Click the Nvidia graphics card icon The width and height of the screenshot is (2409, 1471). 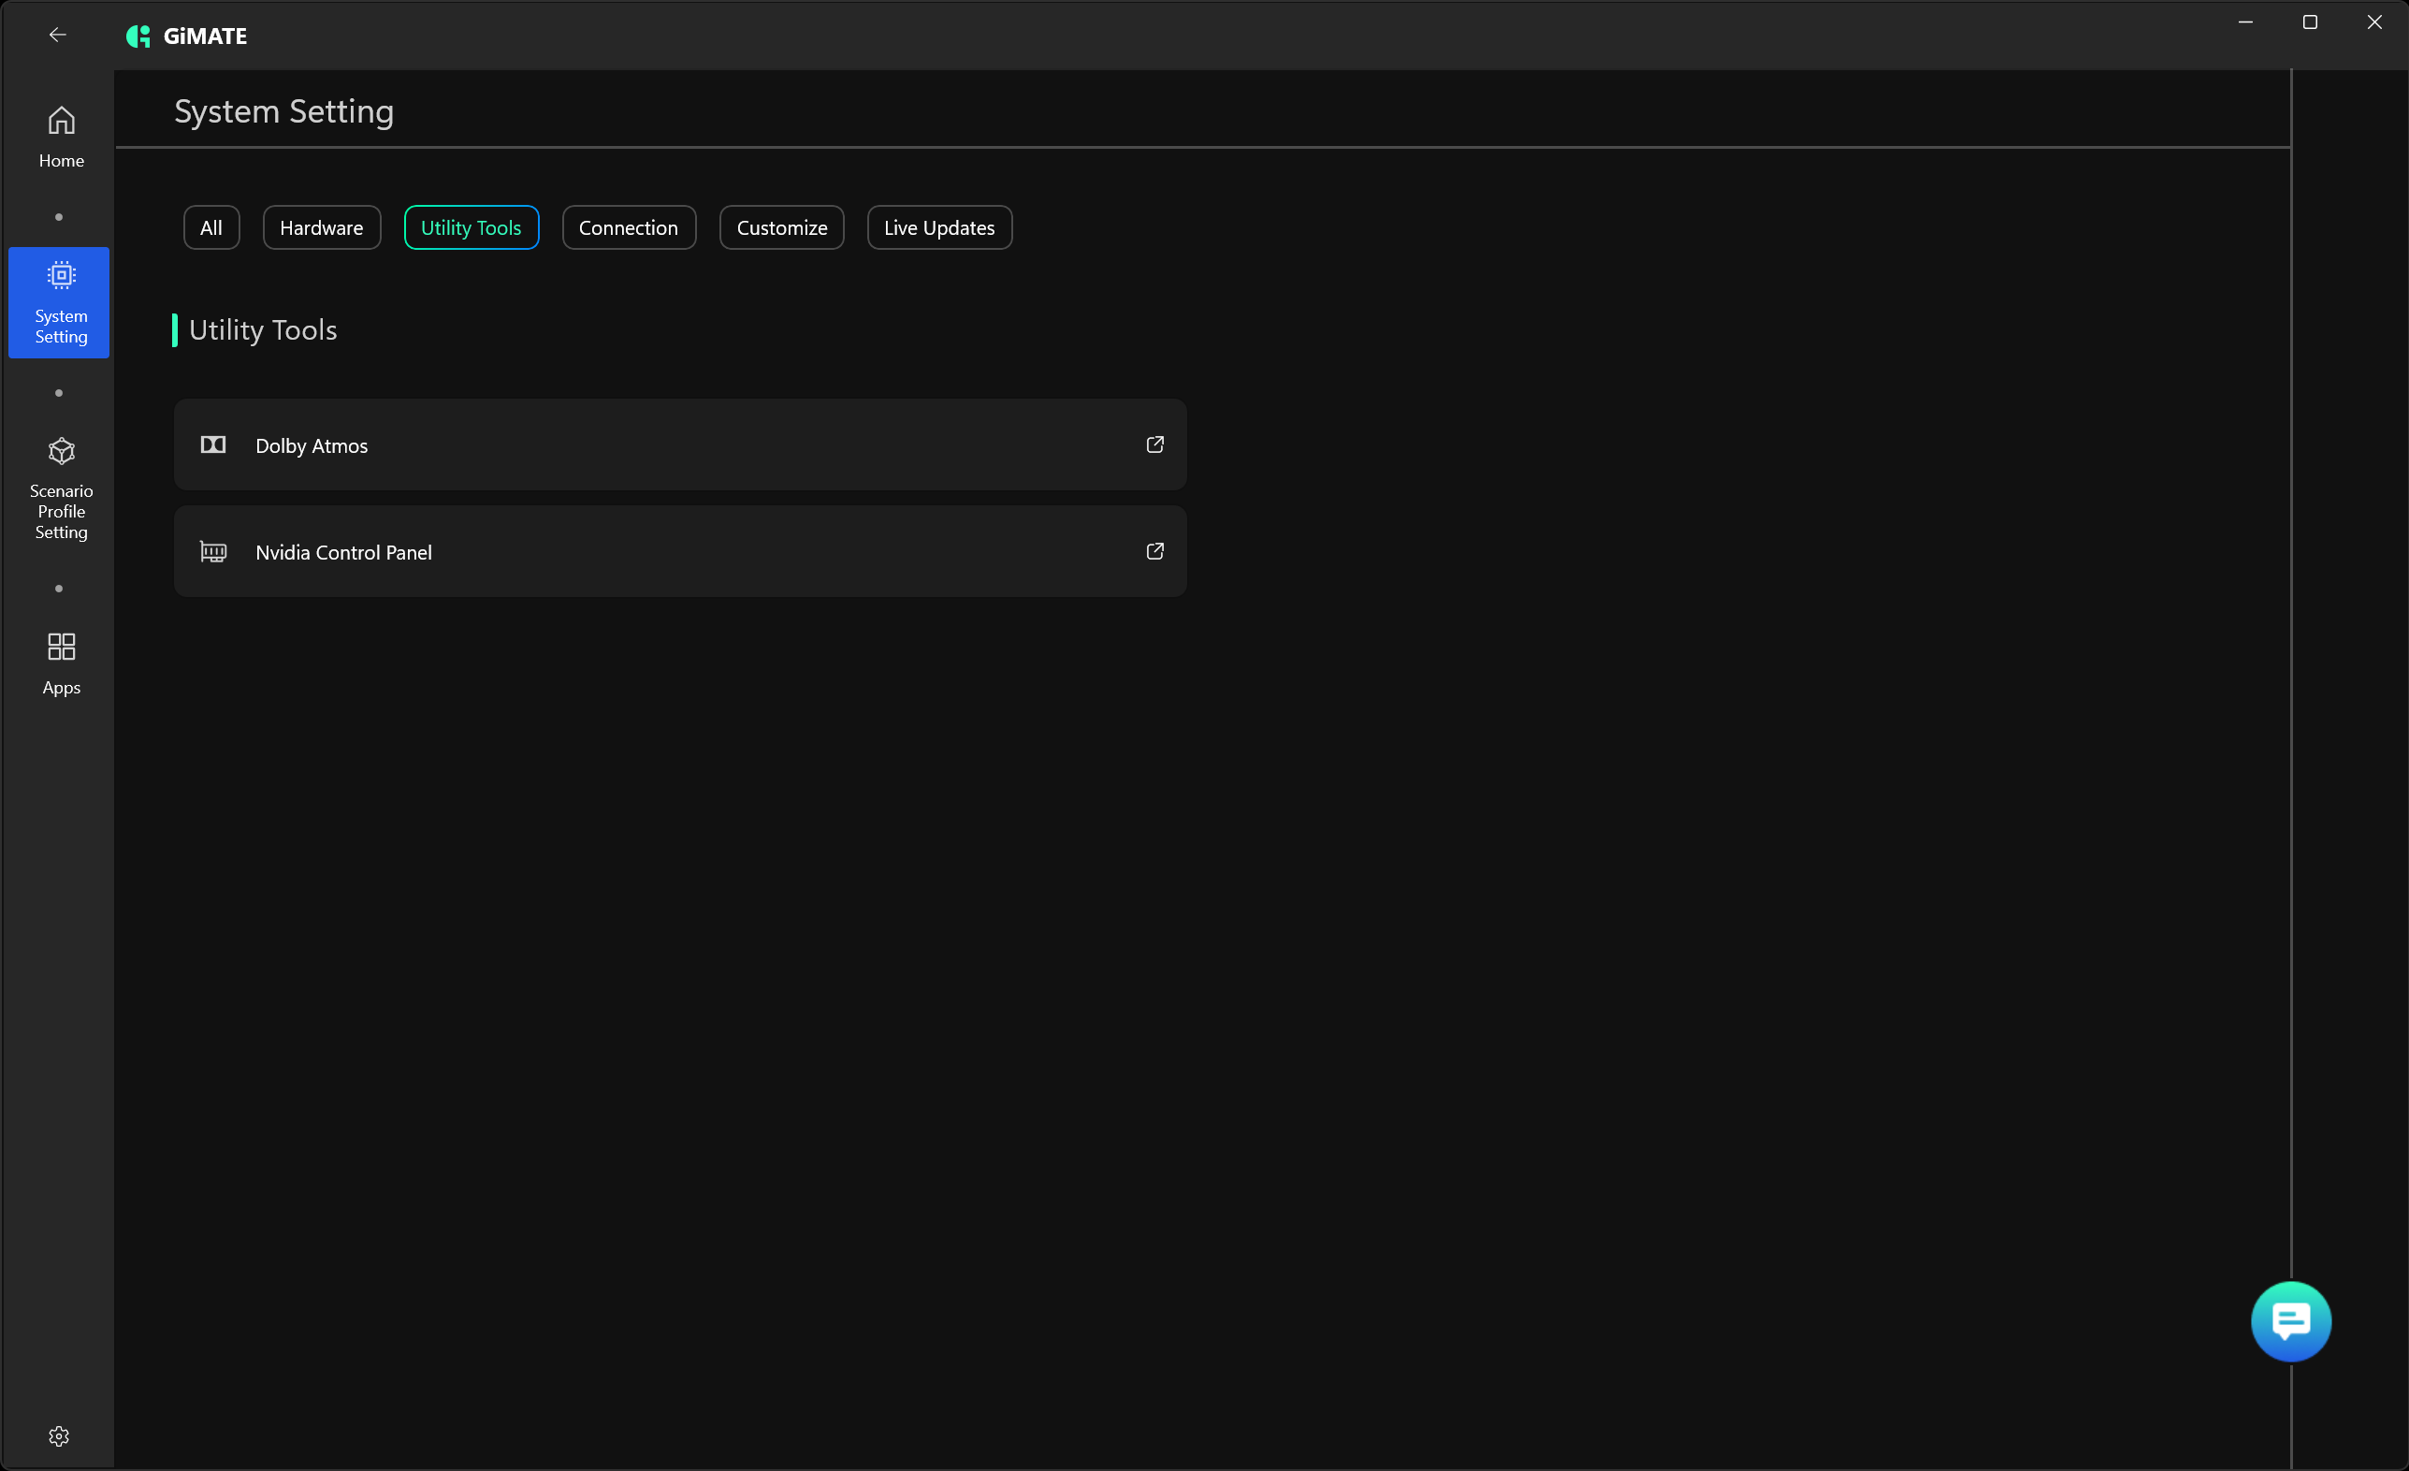pyautogui.click(x=213, y=552)
